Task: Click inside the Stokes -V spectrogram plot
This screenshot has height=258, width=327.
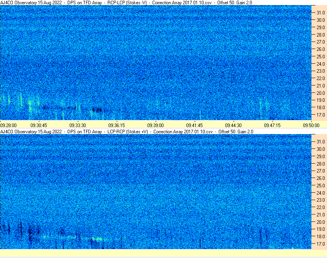Action: click(x=156, y=63)
